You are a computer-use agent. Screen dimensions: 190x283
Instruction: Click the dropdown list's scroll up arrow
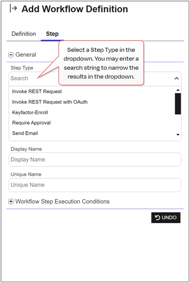tap(178, 90)
